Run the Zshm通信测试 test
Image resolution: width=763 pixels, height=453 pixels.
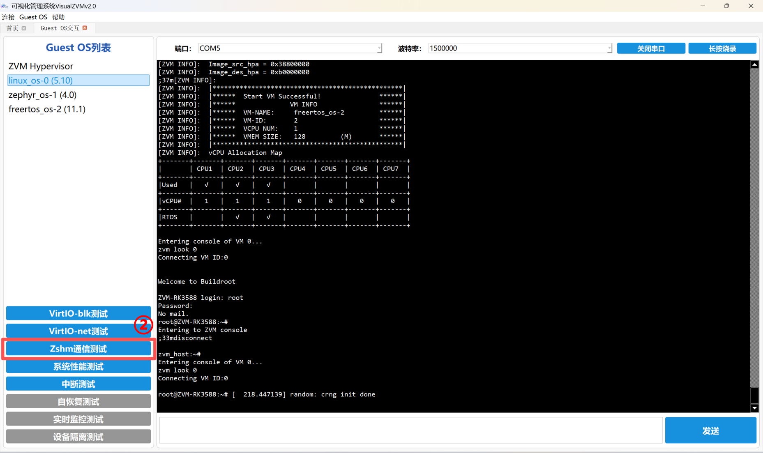pyautogui.click(x=78, y=349)
